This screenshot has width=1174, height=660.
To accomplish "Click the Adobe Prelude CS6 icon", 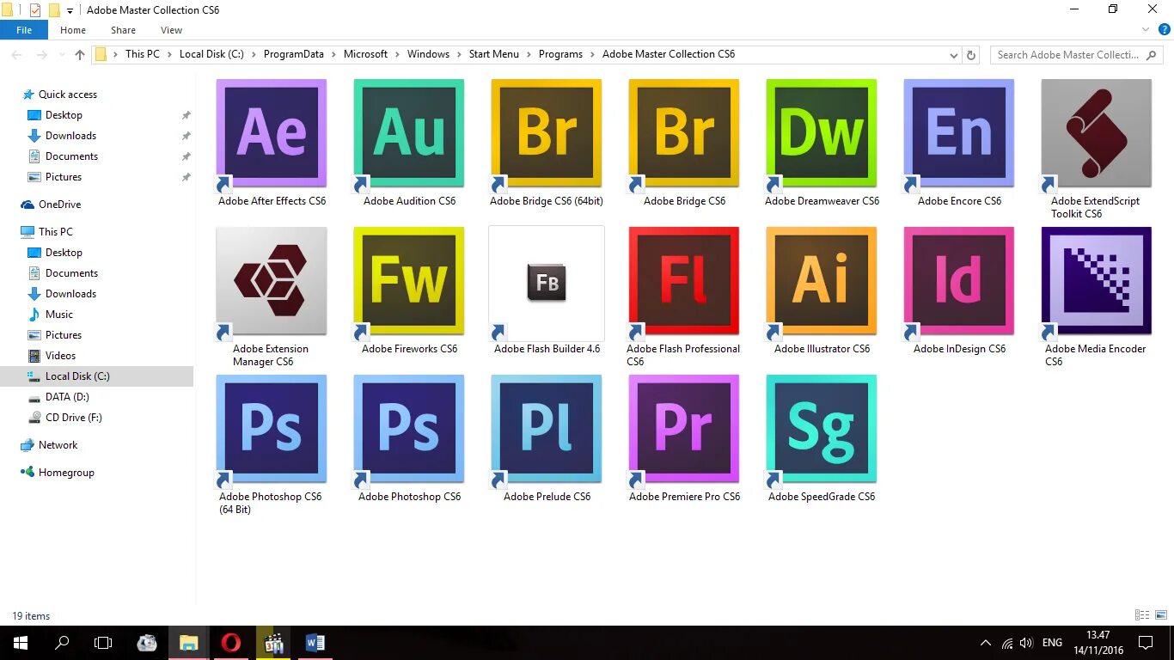I will pos(547,429).
